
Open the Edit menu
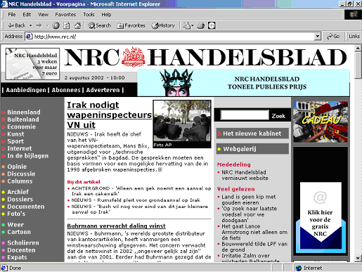27,15
